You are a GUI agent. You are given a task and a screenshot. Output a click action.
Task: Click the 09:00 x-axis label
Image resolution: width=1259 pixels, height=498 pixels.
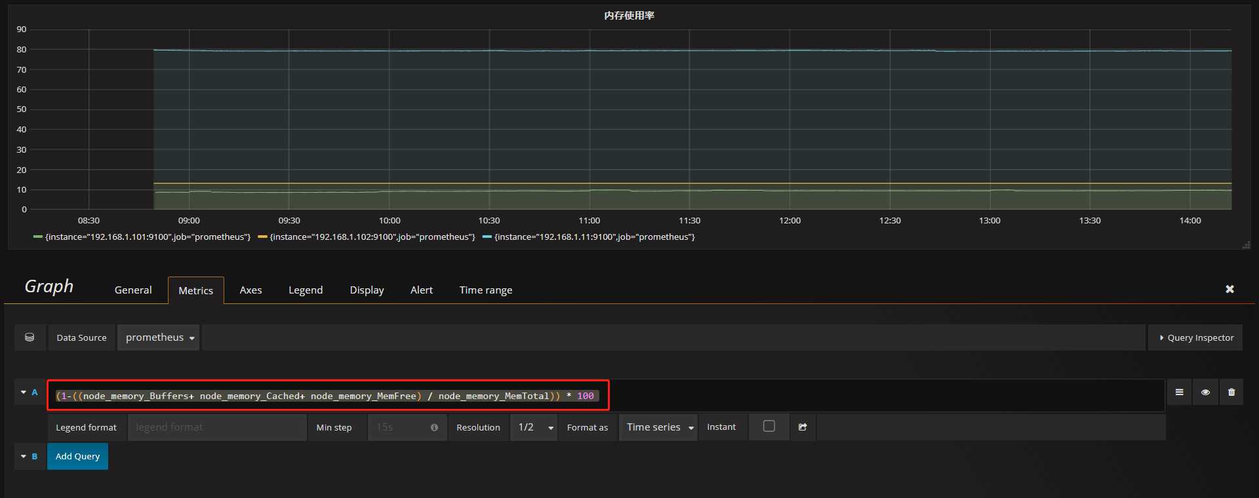[x=189, y=221]
